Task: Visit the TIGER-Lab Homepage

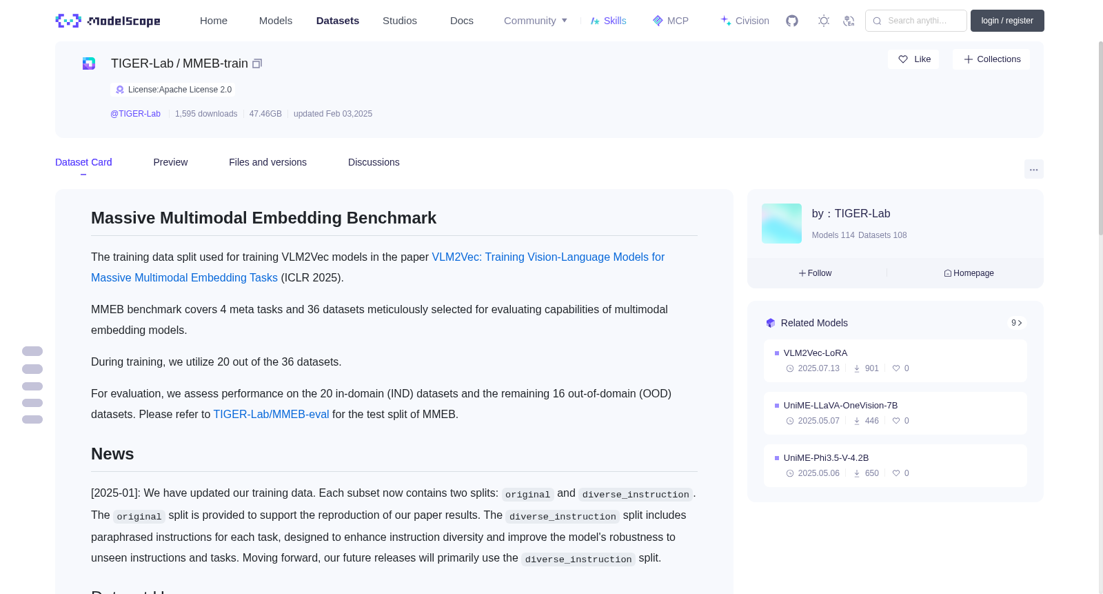Action: [x=969, y=273]
